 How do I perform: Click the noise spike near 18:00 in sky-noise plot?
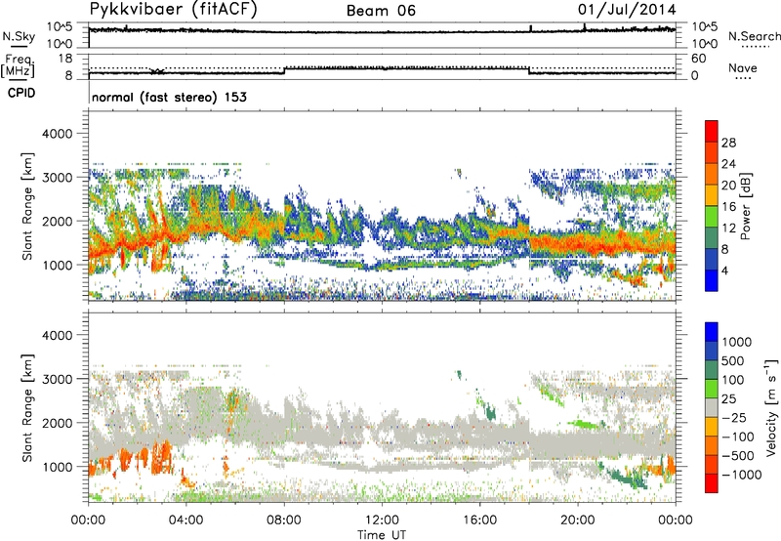coord(531,28)
